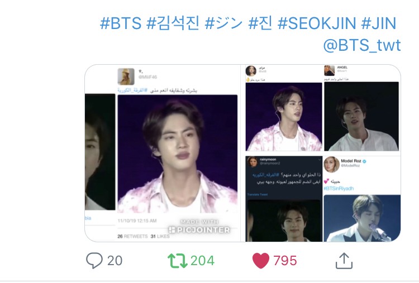419x283 pixels.
Task: Open the @BTS_twt mention
Action: pyautogui.click(x=362, y=45)
